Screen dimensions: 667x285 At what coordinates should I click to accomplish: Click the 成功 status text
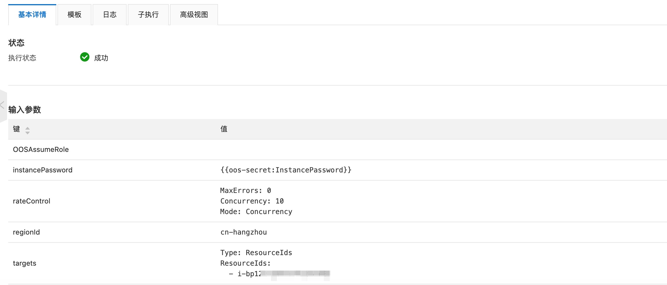click(x=101, y=58)
